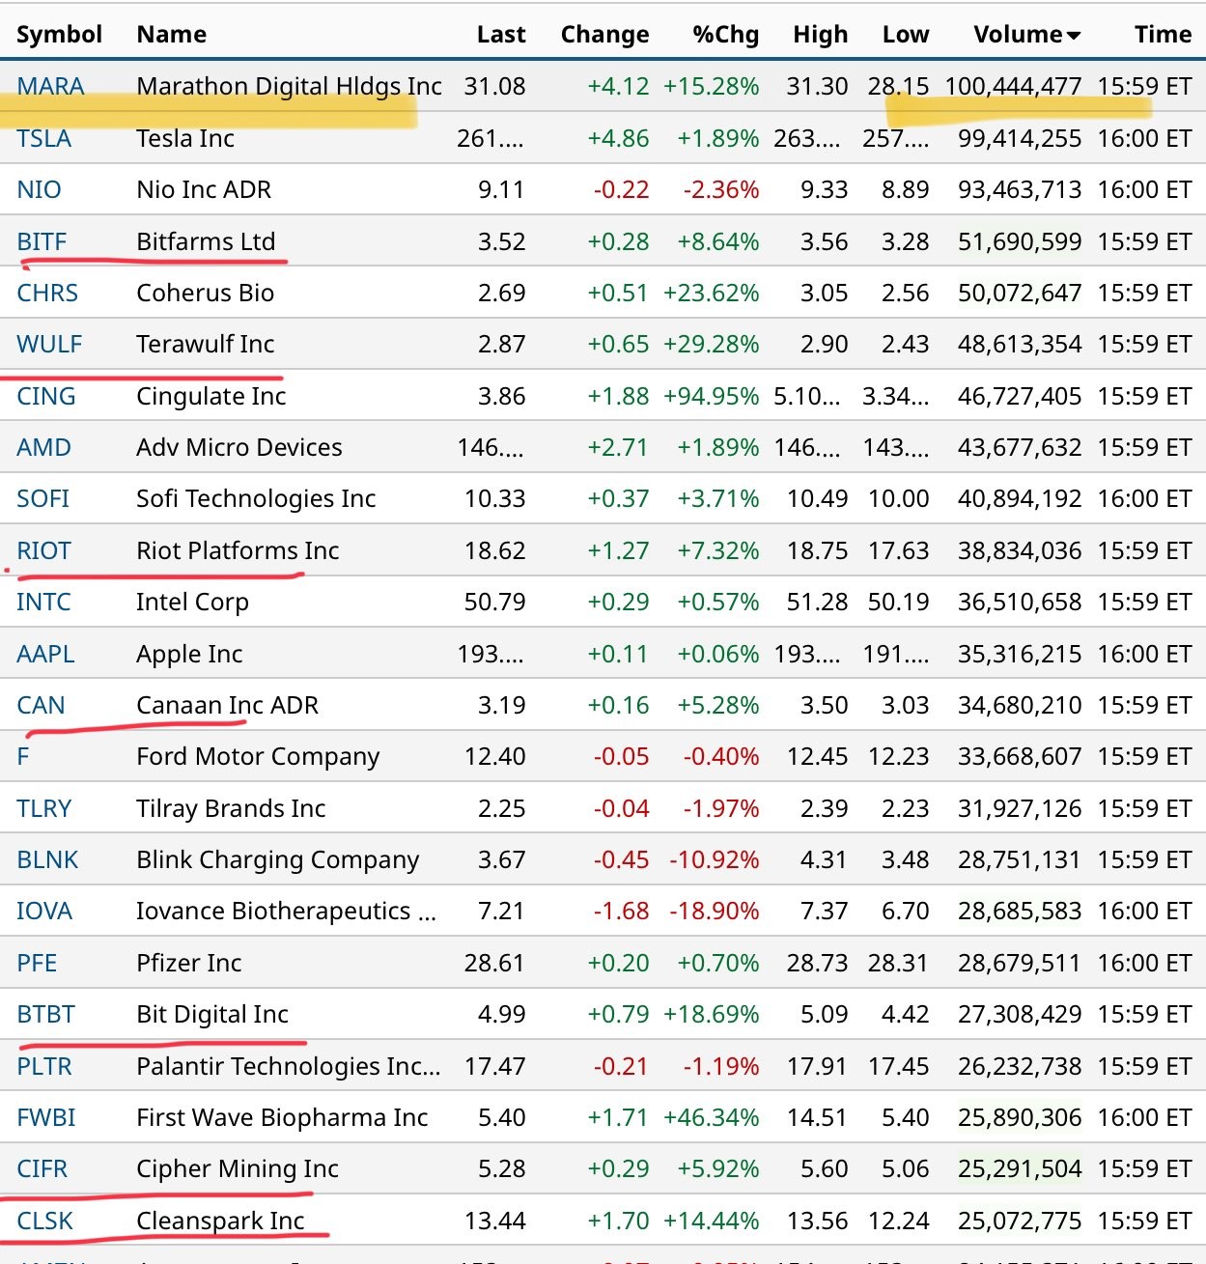Click Iovance's -18.90% percent change
Screen dimensions: 1206x1264
715,911
